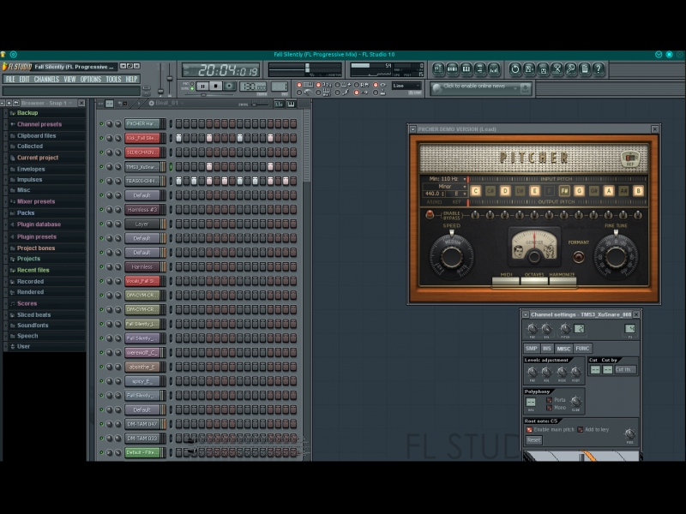Click the Harmonize switch in Pitcher
This screenshot has width=686, height=514.
[563, 280]
